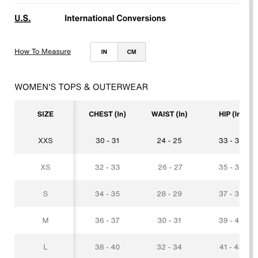Select IN unit toggle

click(x=104, y=52)
